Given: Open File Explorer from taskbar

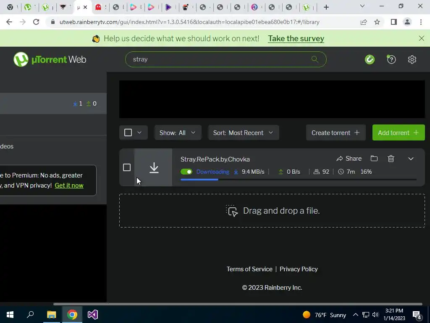Looking at the screenshot, I should coord(51,315).
